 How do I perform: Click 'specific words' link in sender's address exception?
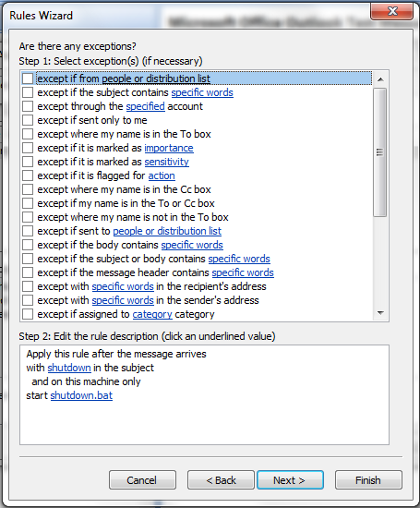pos(123,301)
